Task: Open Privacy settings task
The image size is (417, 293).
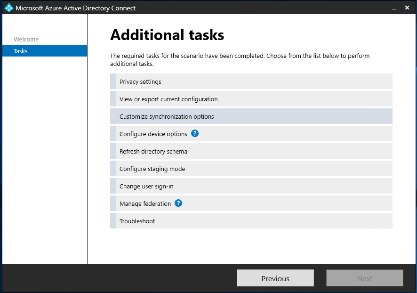Action: pyautogui.click(x=140, y=82)
